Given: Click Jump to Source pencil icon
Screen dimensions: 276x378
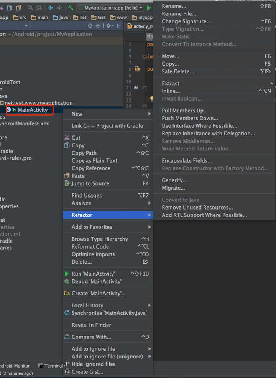Looking at the screenshot, I should pos(67,183).
